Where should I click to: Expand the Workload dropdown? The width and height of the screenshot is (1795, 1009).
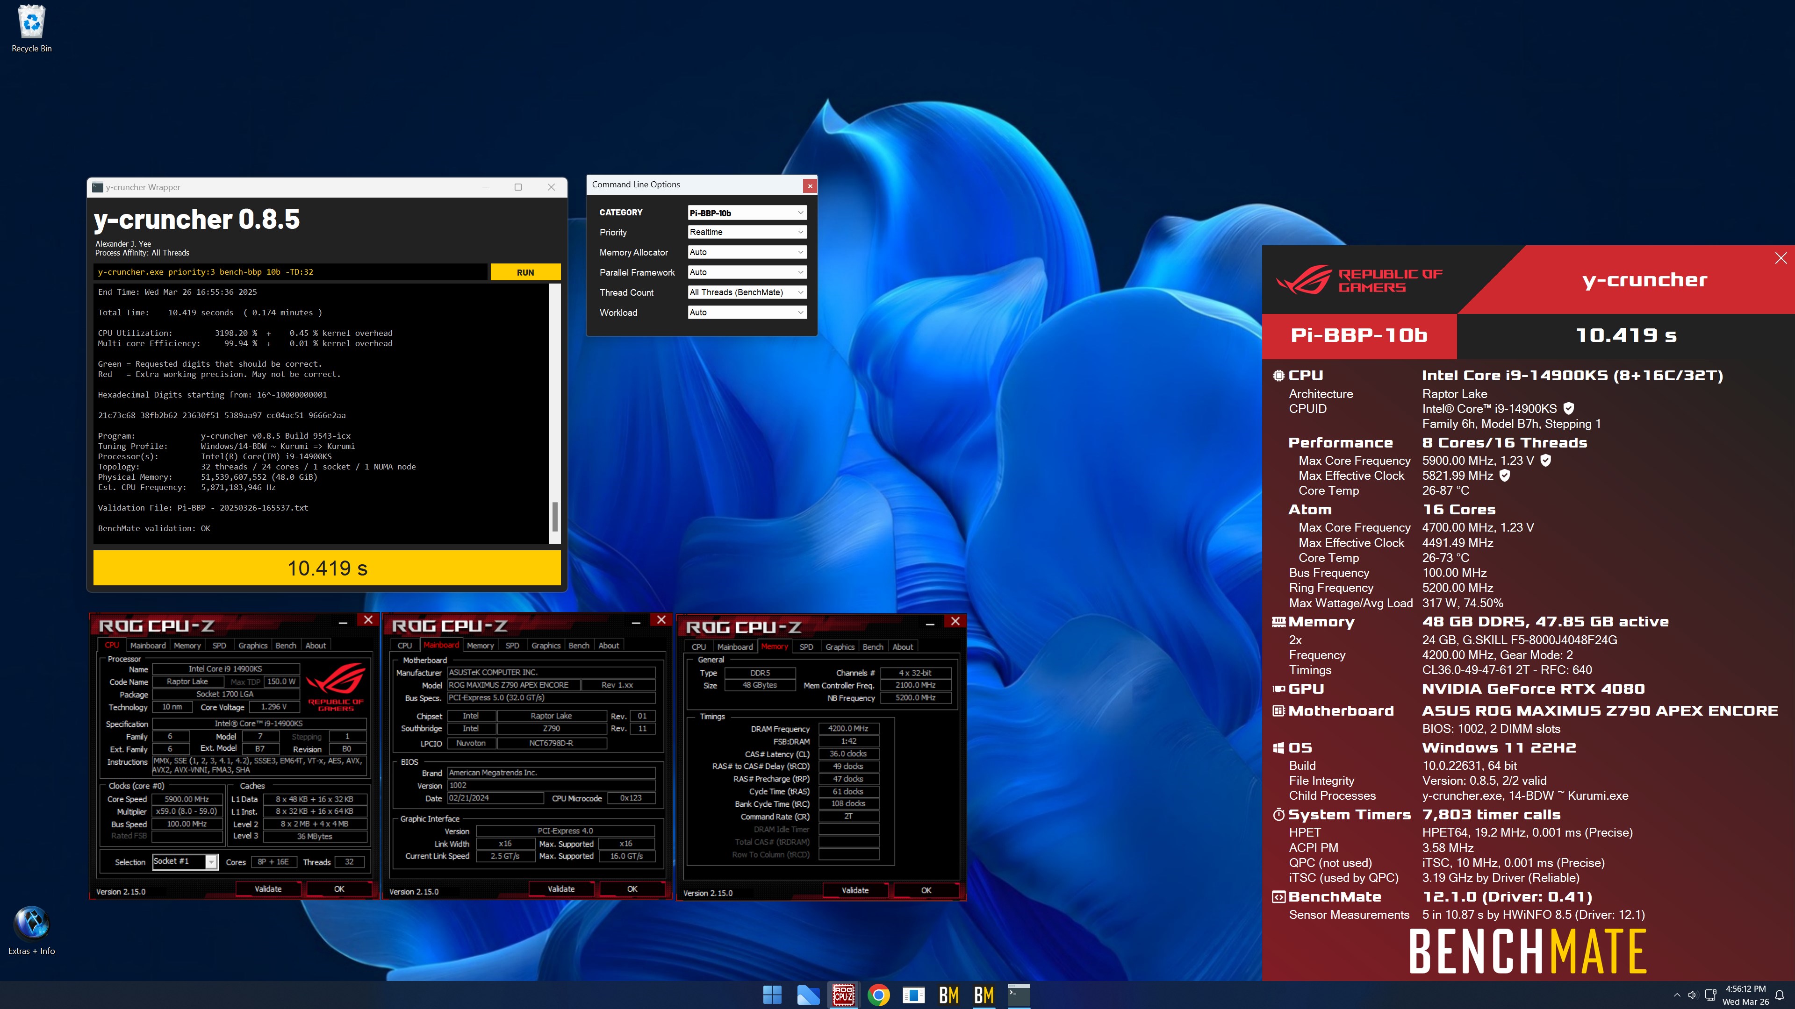pyautogui.click(x=747, y=313)
